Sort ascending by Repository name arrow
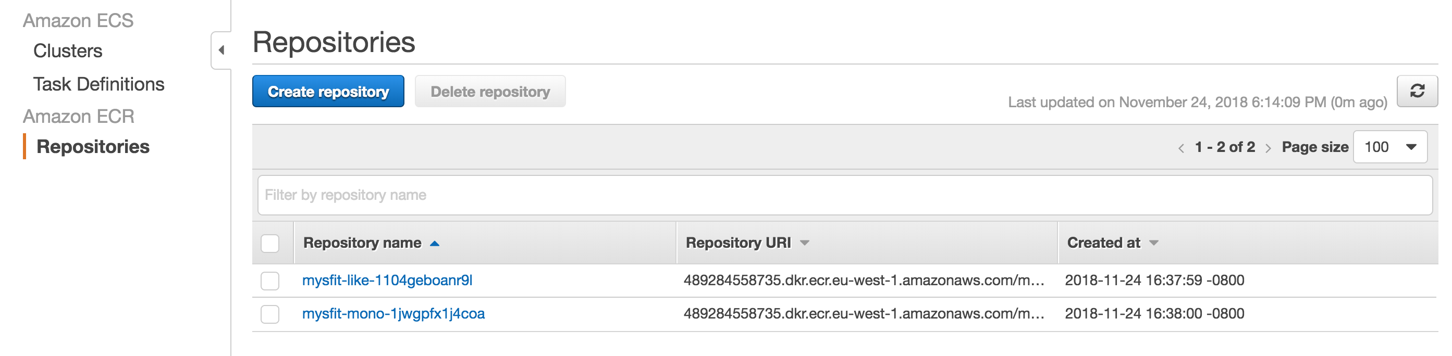Viewport: 1452px width, 356px height. click(435, 244)
